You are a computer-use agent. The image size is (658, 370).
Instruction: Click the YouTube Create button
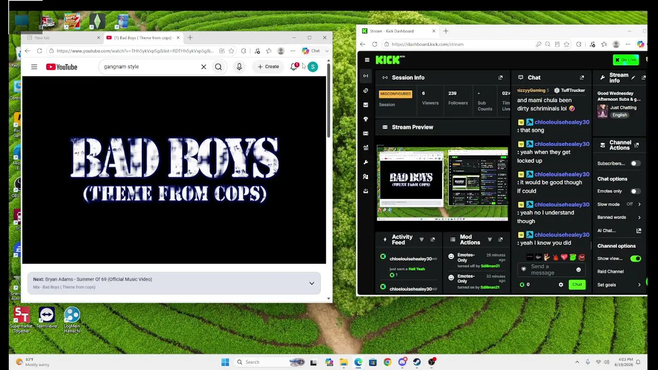coord(268,67)
